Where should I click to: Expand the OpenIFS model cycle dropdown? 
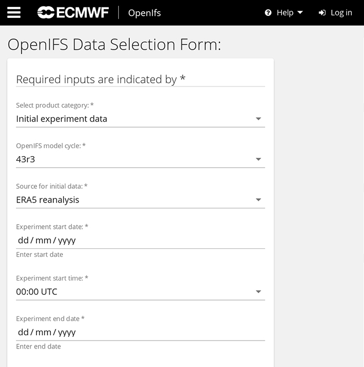pyautogui.click(x=140, y=159)
